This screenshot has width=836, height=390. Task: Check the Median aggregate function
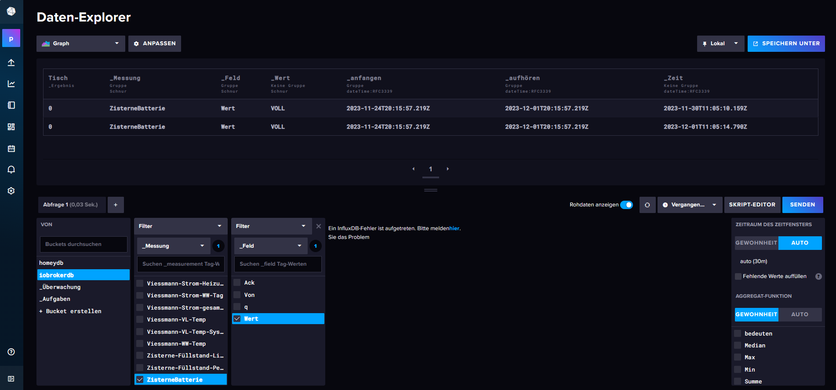pos(738,345)
